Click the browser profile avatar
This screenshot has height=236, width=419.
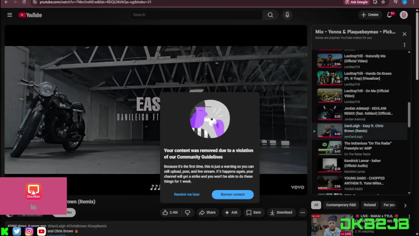(405, 2)
